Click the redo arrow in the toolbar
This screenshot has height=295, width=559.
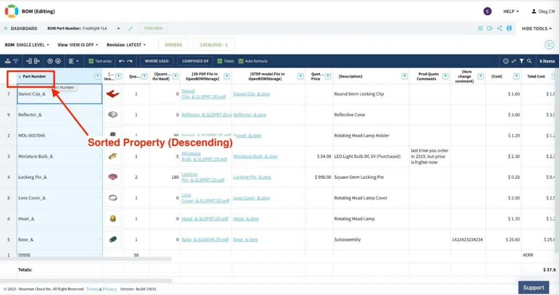point(130,61)
